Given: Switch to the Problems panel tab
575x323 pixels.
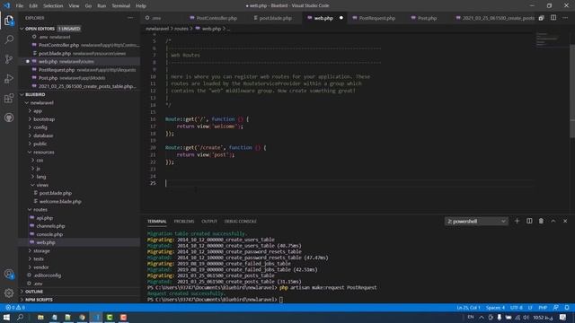Looking at the screenshot, I should (x=184, y=222).
